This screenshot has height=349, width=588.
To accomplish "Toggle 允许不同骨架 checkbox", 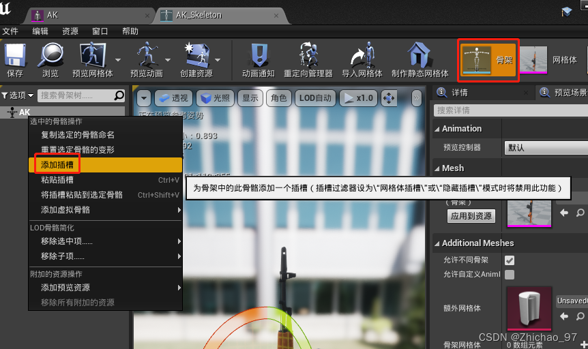I will pyautogui.click(x=510, y=260).
